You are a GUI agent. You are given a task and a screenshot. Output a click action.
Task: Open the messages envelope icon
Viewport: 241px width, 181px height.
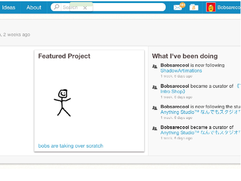point(178,8)
